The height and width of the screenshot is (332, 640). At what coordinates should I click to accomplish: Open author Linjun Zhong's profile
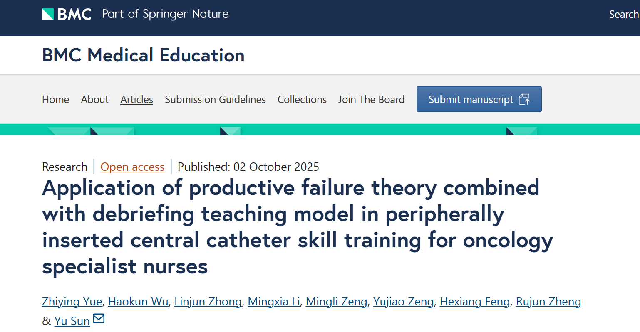(208, 302)
